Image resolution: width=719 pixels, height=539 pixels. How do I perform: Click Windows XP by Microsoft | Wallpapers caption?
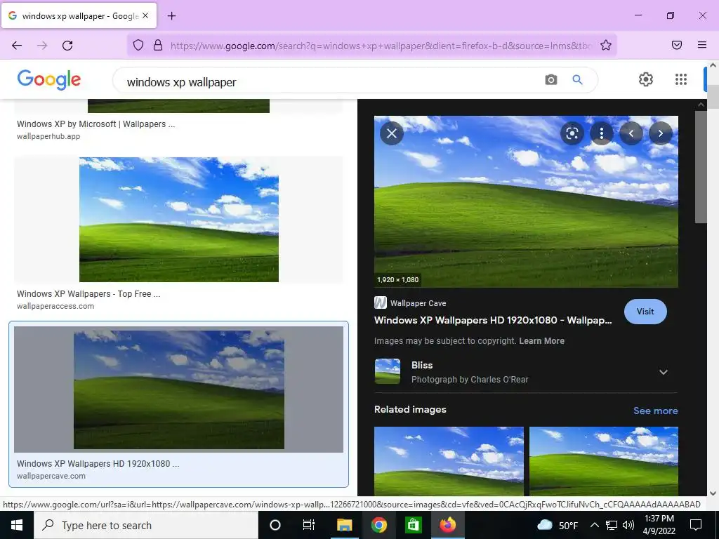pyautogui.click(x=95, y=124)
